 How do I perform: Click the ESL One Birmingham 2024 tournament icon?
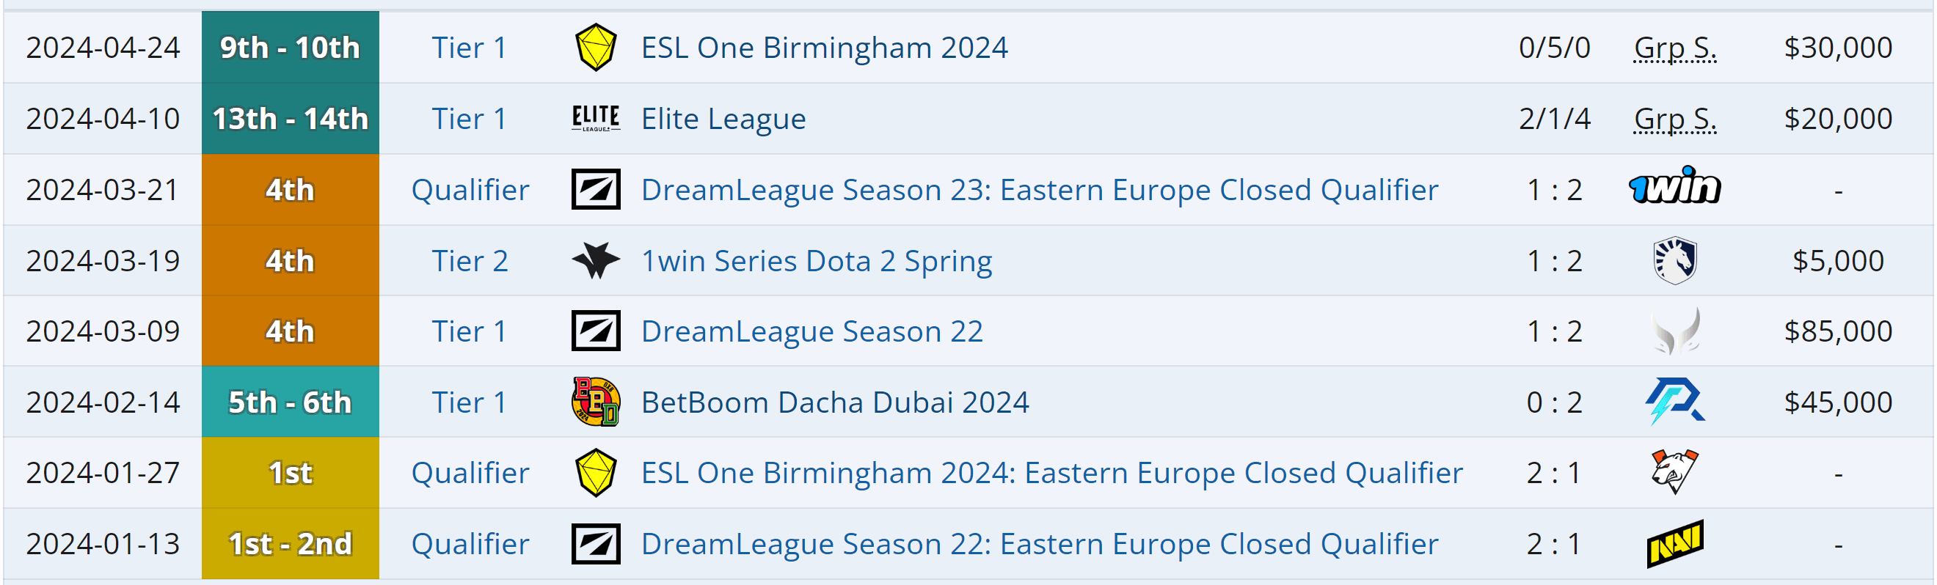pyautogui.click(x=596, y=48)
